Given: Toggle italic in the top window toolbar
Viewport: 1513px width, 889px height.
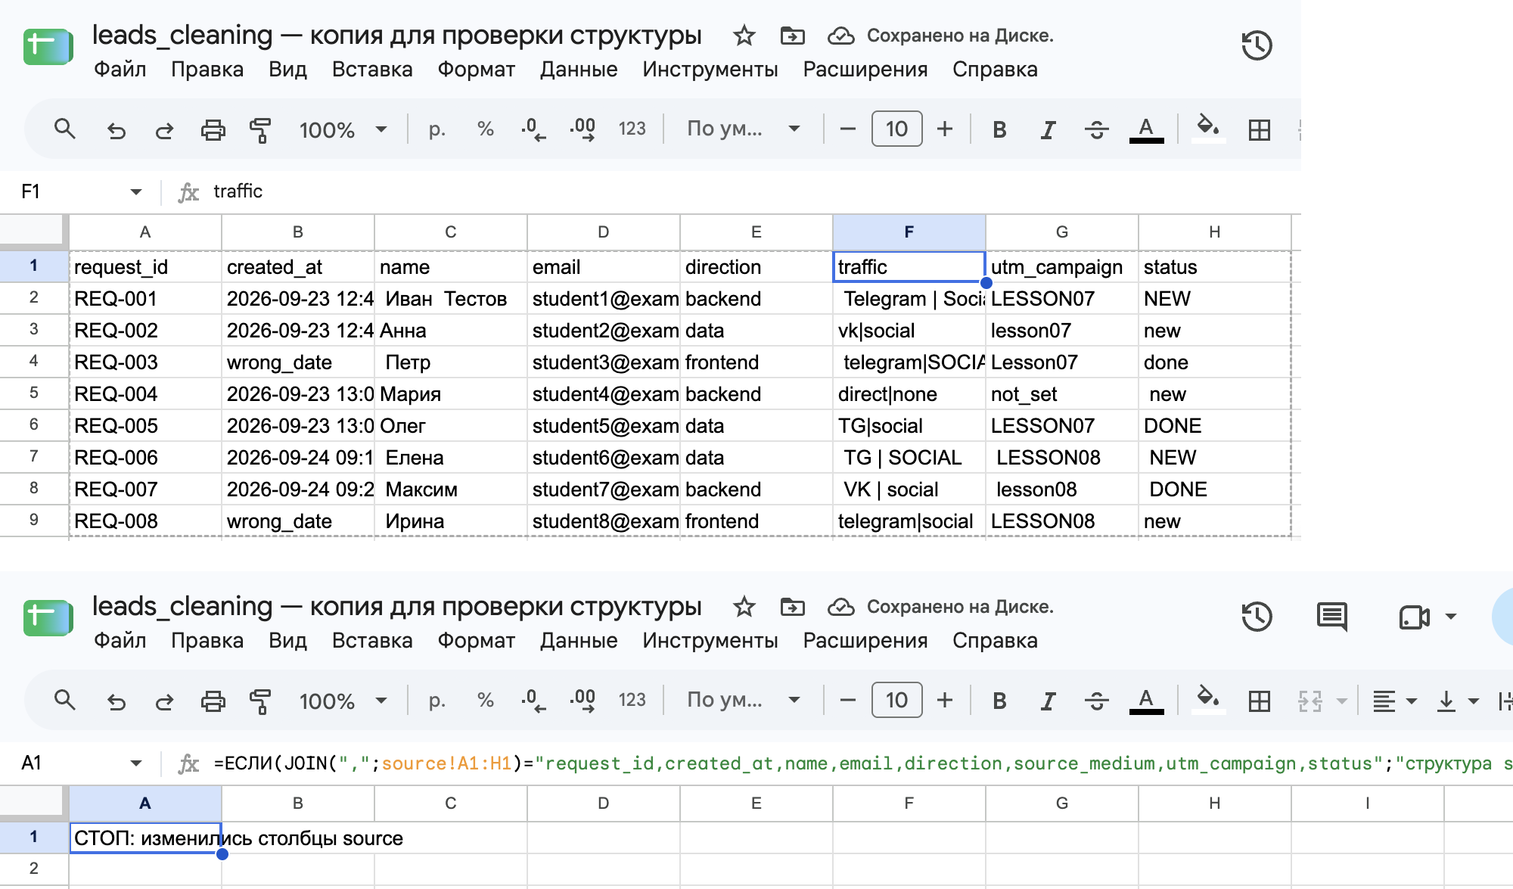Looking at the screenshot, I should click(1048, 130).
